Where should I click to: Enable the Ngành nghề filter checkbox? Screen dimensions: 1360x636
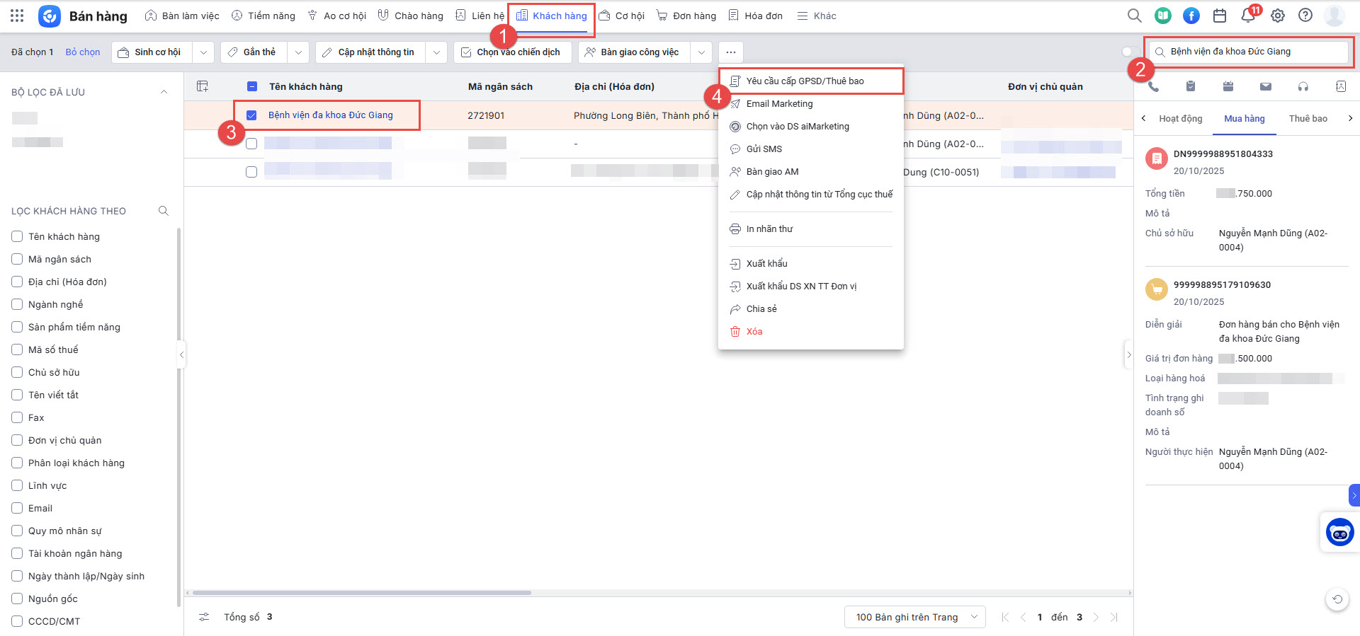point(17,304)
